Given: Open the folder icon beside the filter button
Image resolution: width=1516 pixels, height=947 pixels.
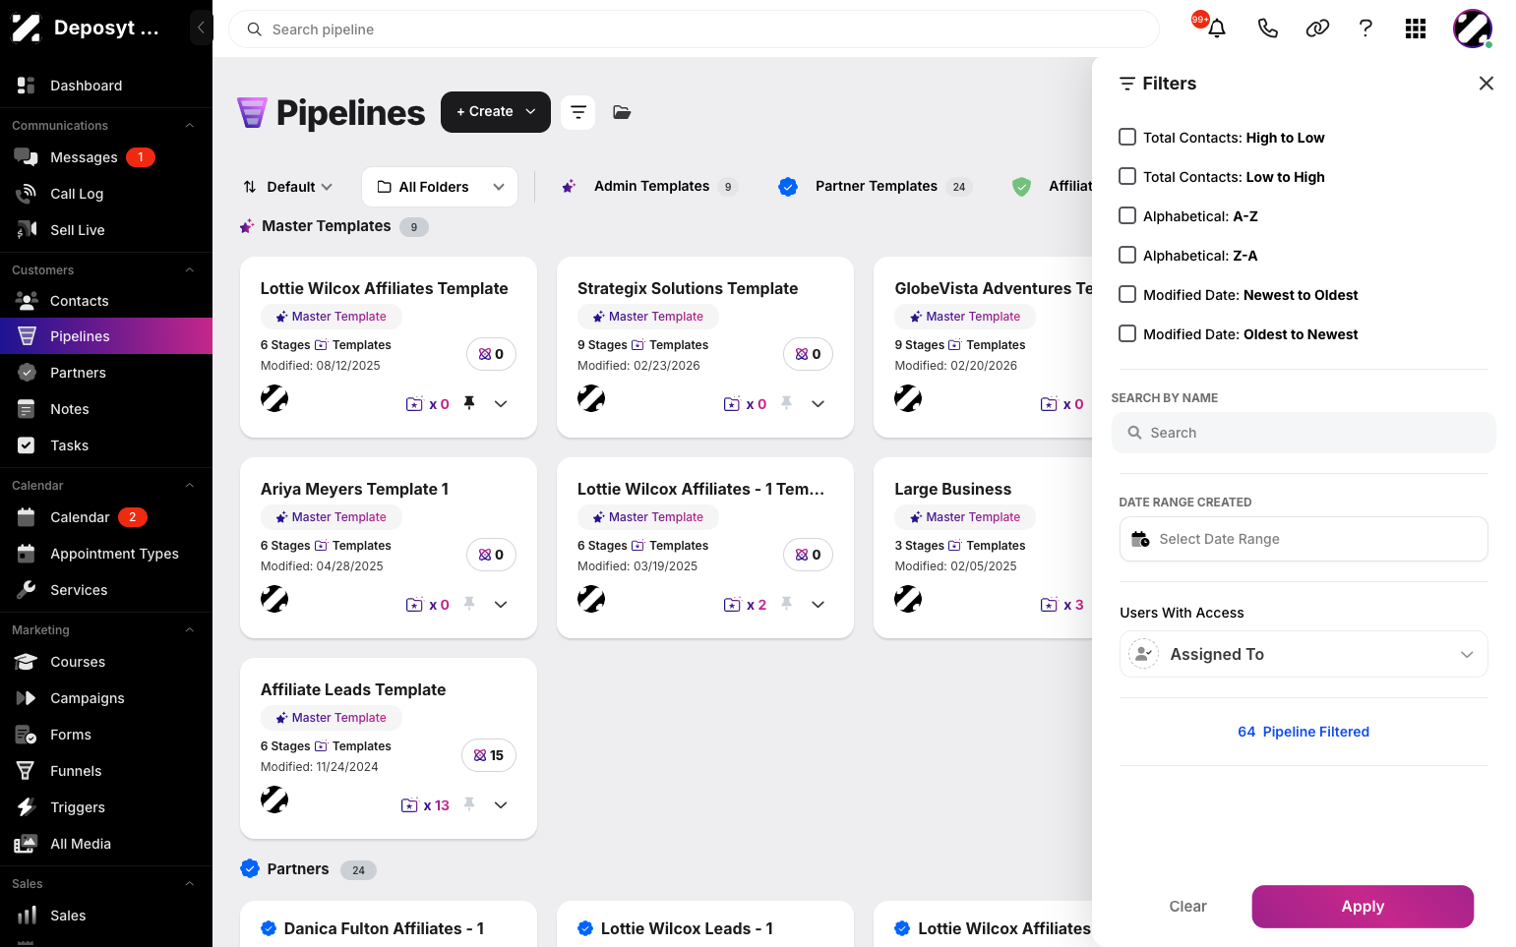Looking at the screenshot, I should [x=622, y=112].
